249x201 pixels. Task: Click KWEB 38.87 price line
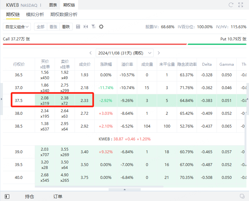(x=125, y=139)
